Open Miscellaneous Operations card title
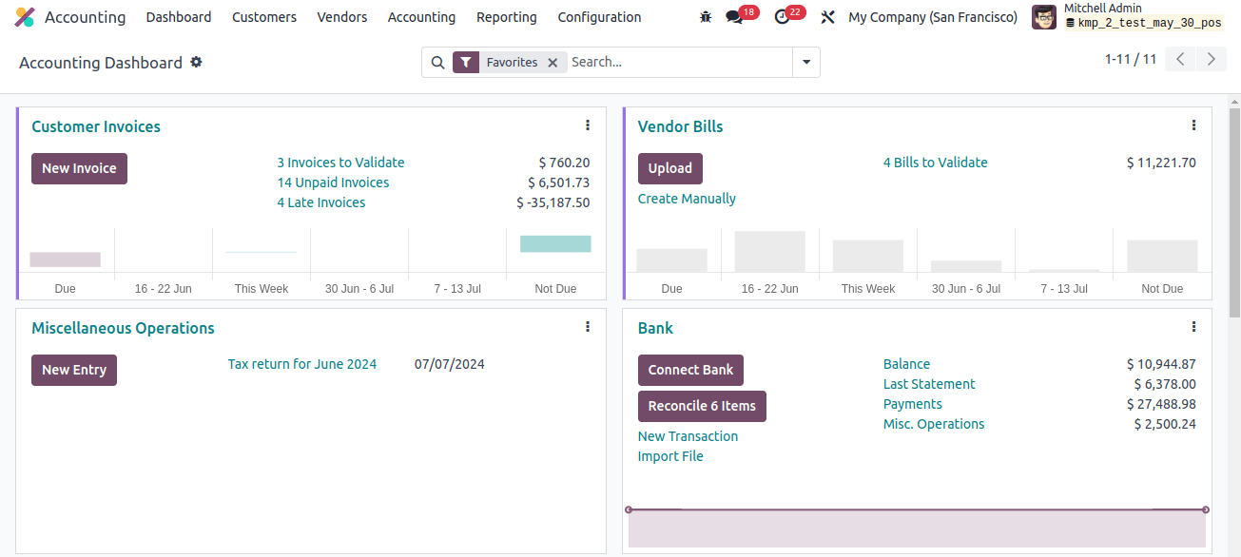This screenshot has height=557, width=1241. pyautogui.click(x=123, y=328)
